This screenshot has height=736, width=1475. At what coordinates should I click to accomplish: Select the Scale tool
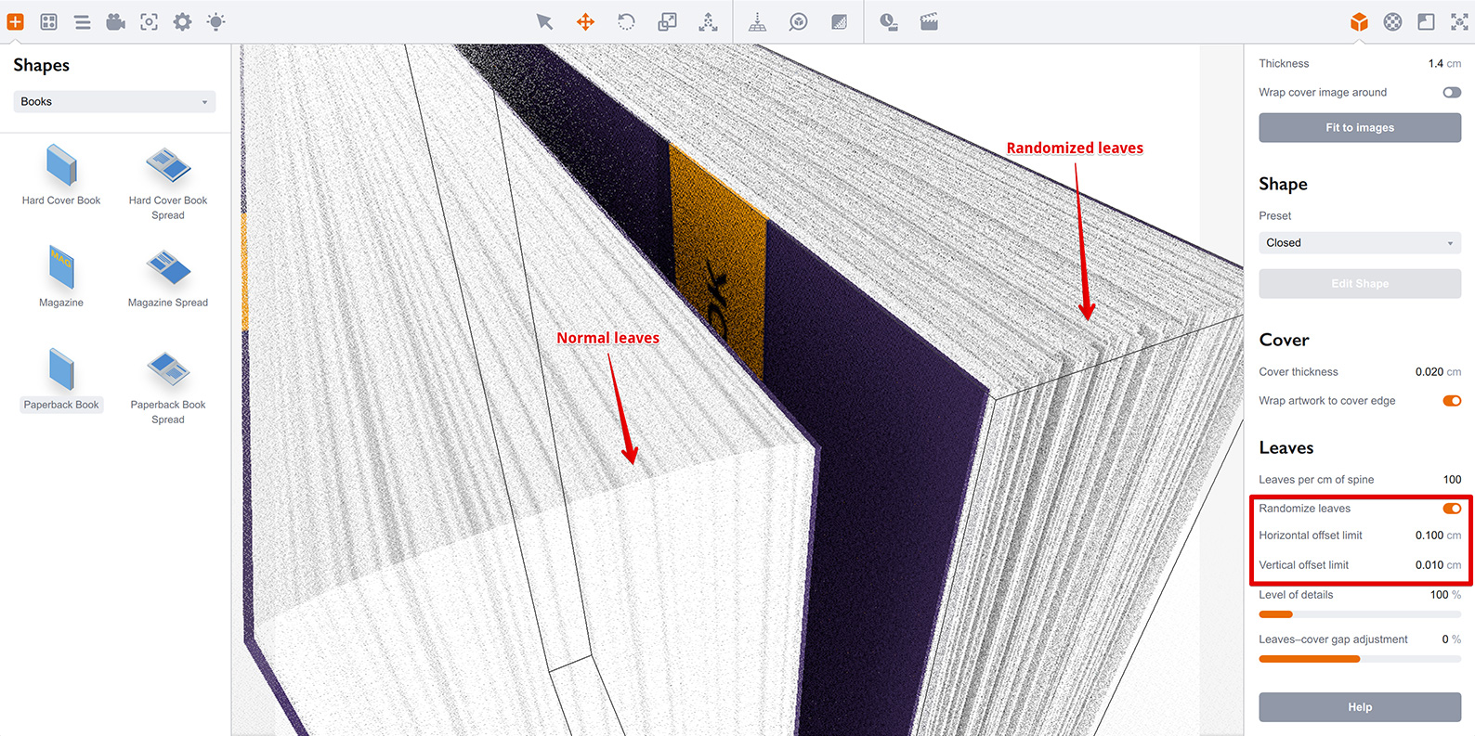pyautogui.click(x=667, y=21)
